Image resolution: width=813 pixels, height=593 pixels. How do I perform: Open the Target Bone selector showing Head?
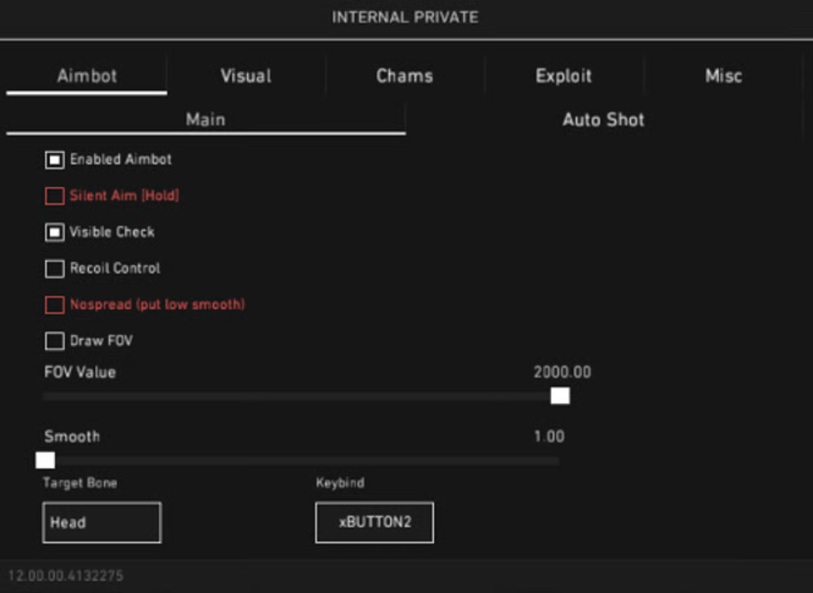pos(101,522)
